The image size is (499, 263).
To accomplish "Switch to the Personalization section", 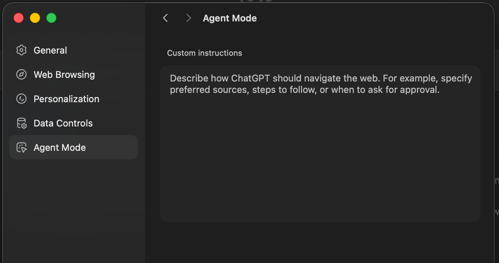I will click(x=74, y=99).
